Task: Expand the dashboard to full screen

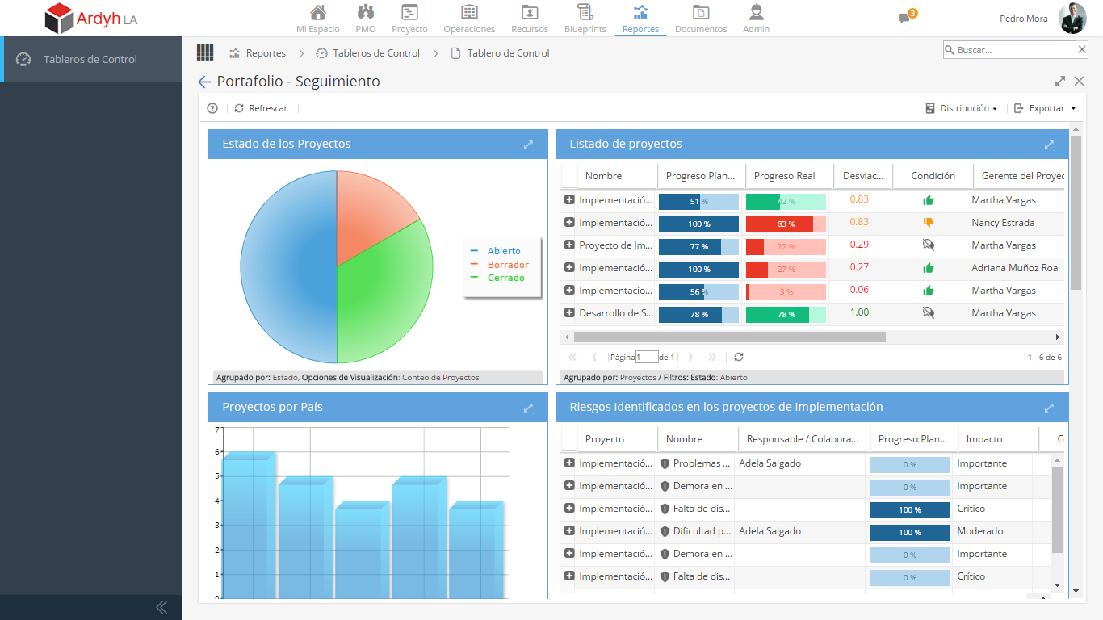Action: (x=1060, y=81)
